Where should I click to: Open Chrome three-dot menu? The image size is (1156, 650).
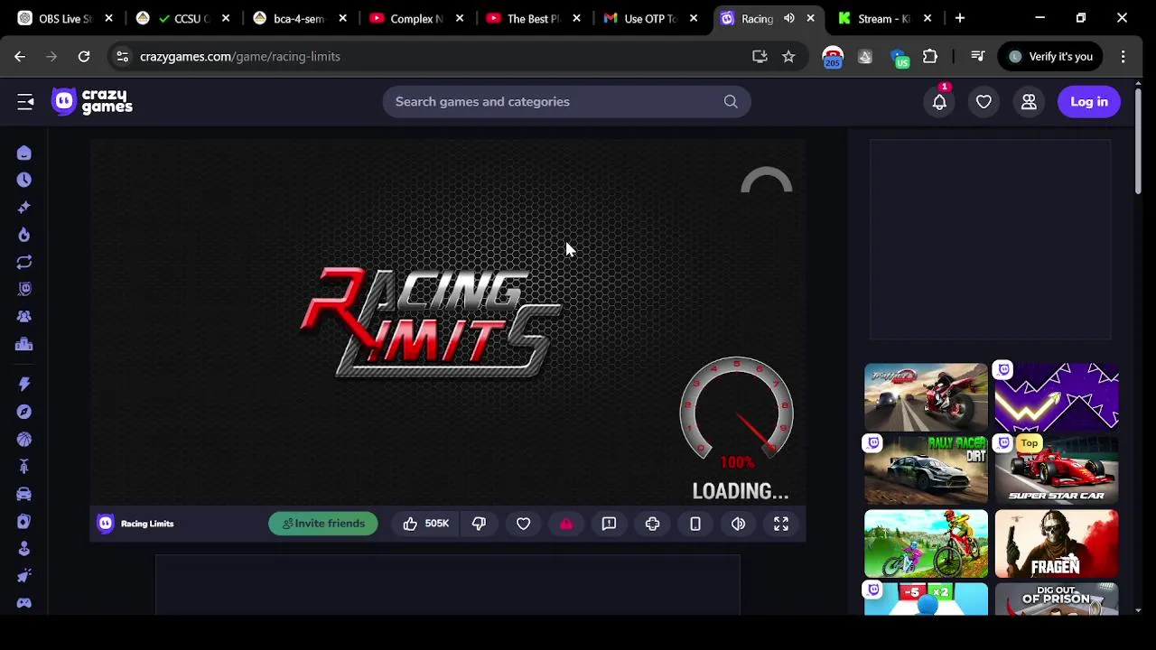tap(1123, 56)
